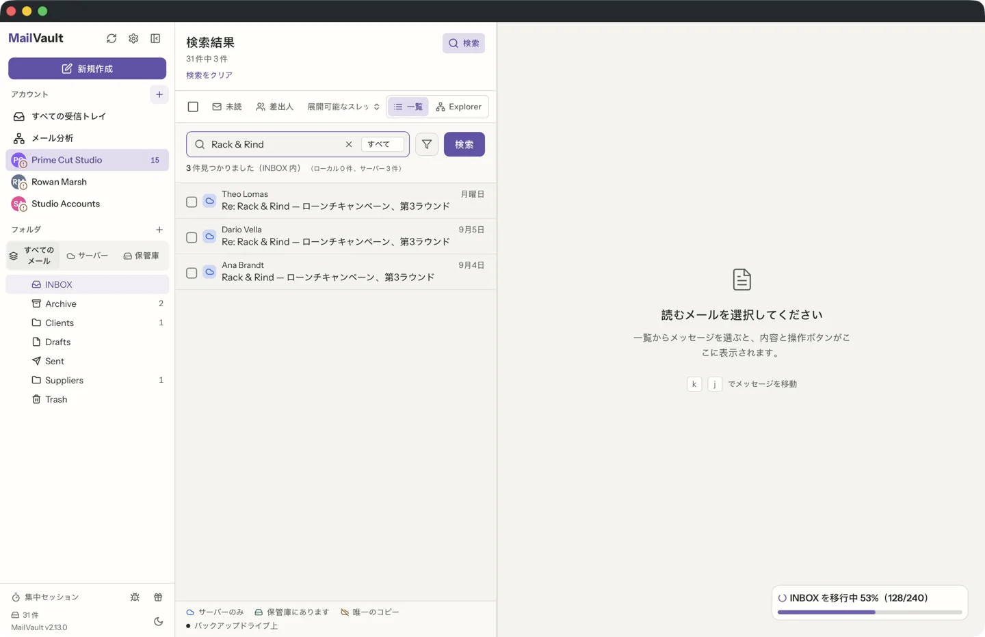
Task: Select 保管庫 folder tab
Action: point(141,256)
